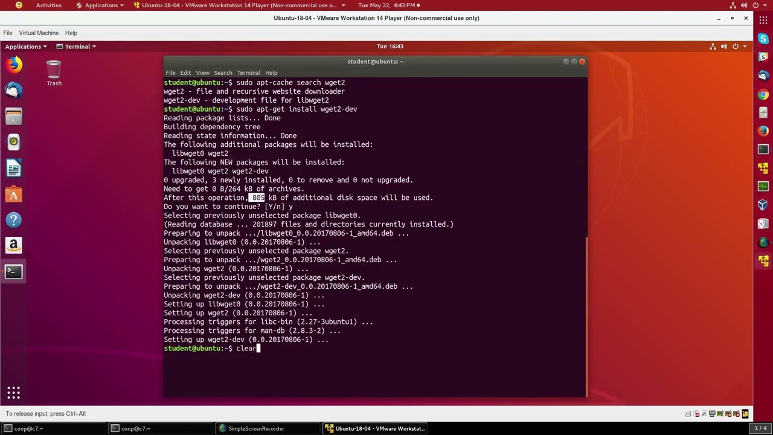Open the Terminal app menu in the guest top bar
The height and width of the screenshot is (435, 773).
[77, 47]
